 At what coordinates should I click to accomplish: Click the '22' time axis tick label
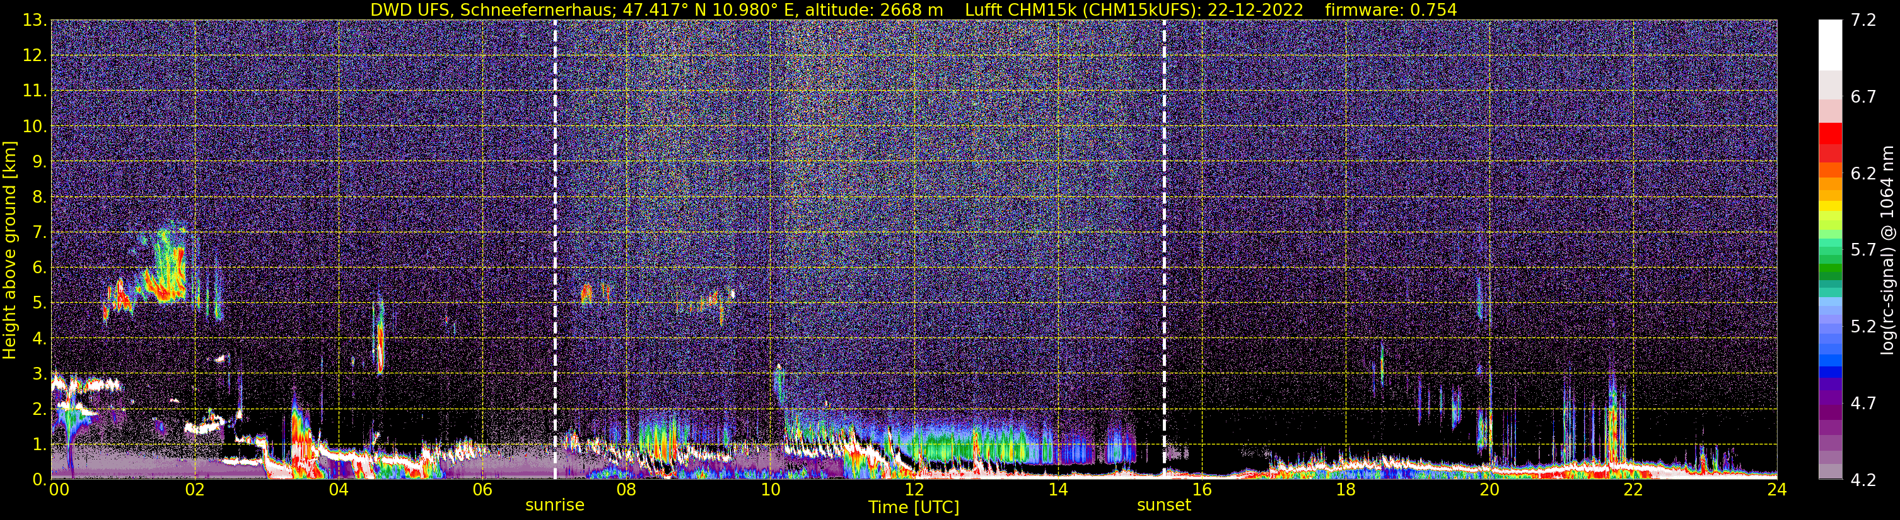1633,490
